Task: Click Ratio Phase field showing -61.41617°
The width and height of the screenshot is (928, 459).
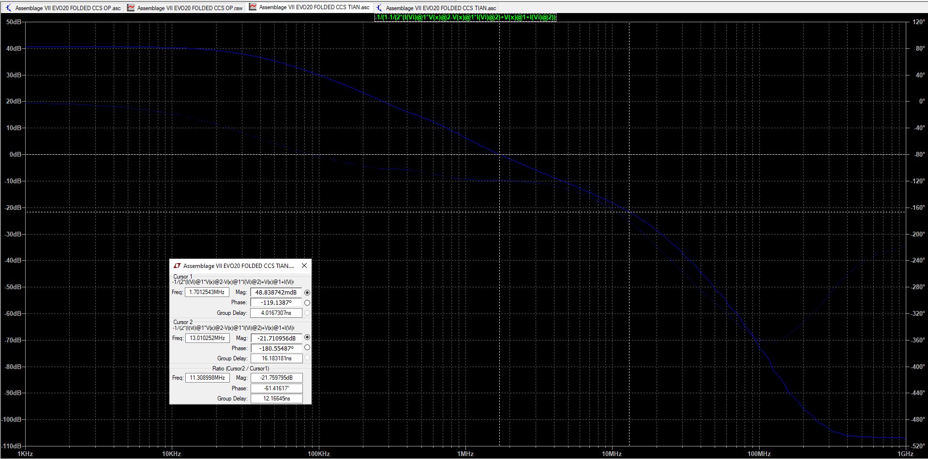Action: pyautogui.click(x=276, y=388)
